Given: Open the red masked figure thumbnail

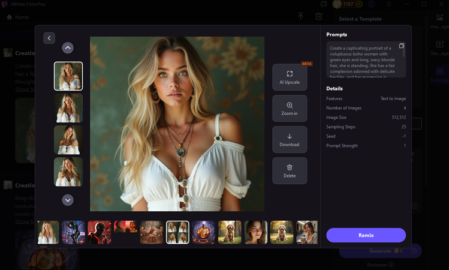Looking at the screenshot, I should [100, 232].
